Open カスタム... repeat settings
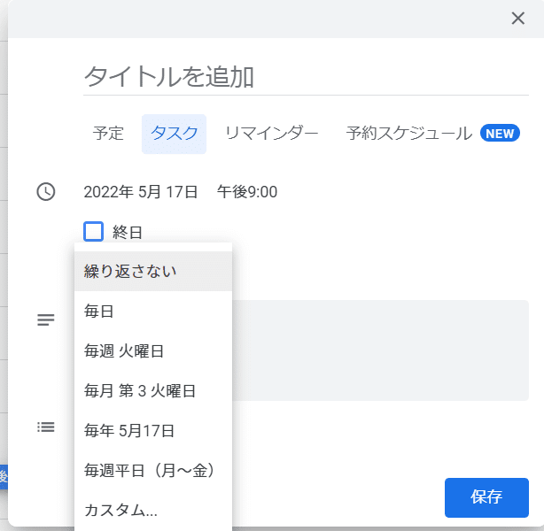This screenshot has width=544, height=531. tap(153, 511)
